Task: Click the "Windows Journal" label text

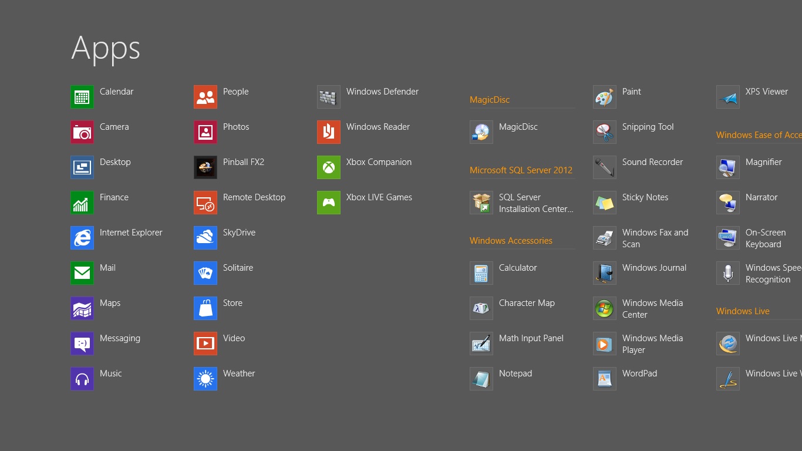Action: point(654,268)
